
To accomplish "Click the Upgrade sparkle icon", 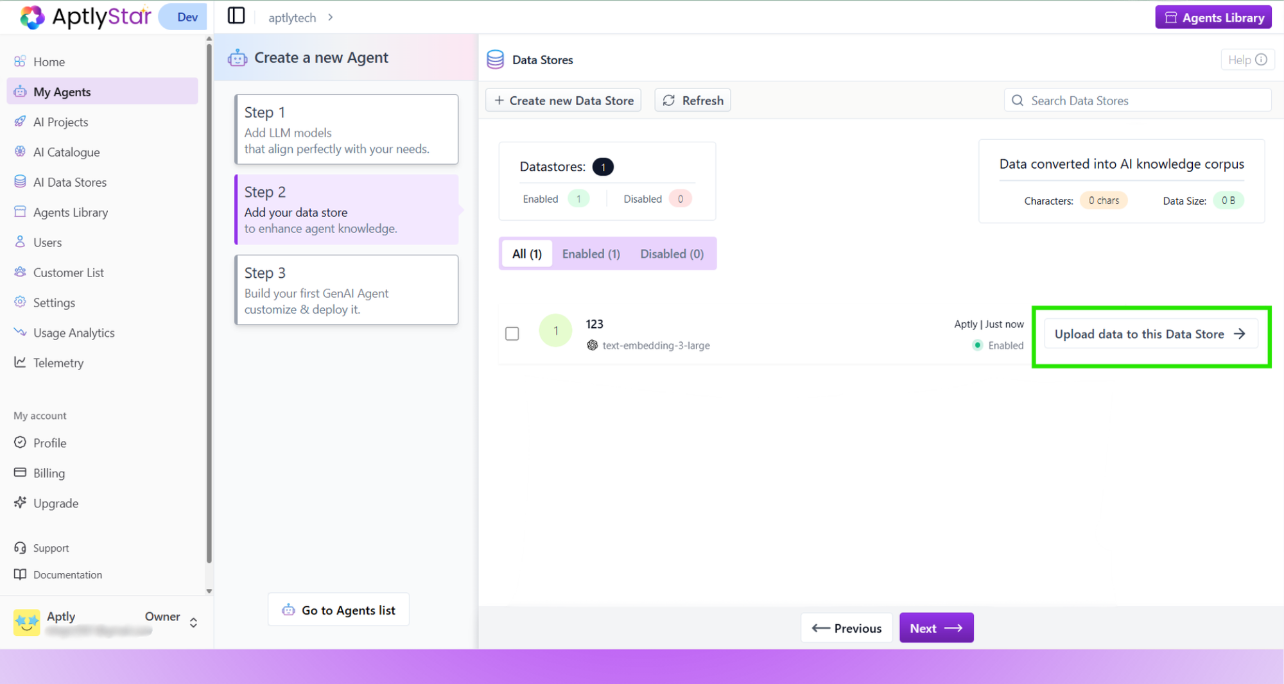I will click(20, 502).
